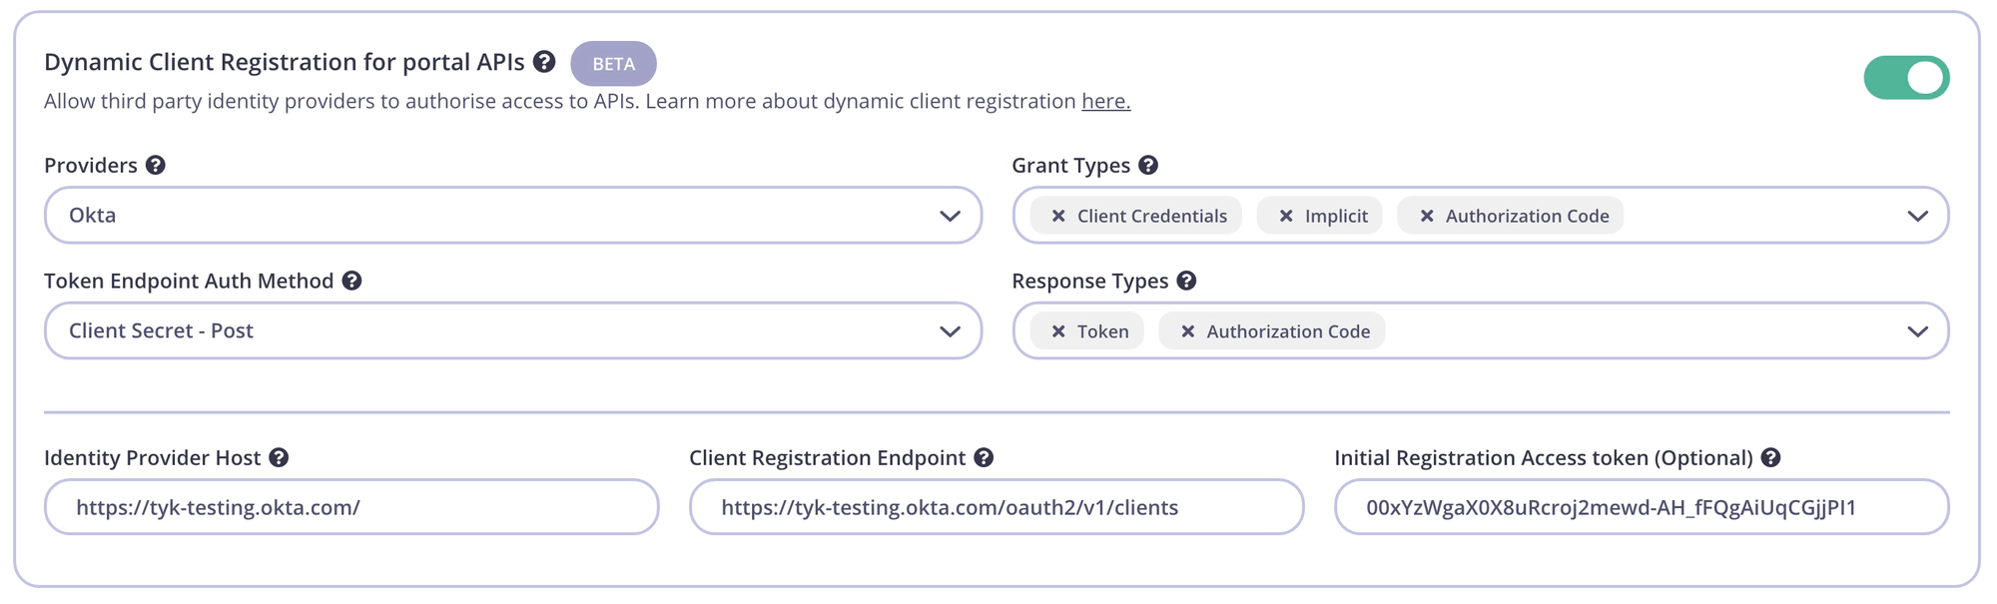Open the Response Types dropdown chevron
This screenshot has height=604, width=1997.
[1917, 331]
